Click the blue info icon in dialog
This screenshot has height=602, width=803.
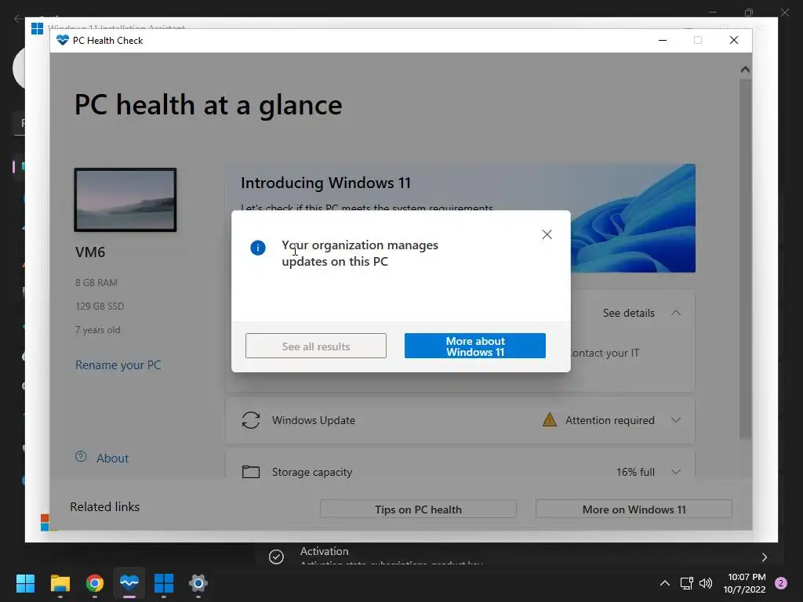(257, 248)
